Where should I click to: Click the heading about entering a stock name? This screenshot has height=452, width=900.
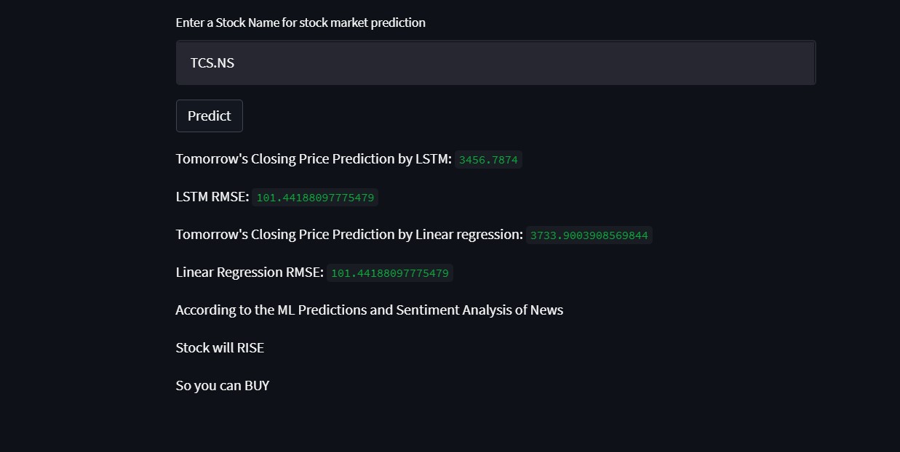(300, 23)
